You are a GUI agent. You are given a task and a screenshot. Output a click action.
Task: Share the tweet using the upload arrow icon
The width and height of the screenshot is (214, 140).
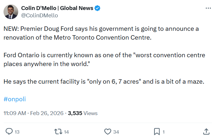pos(206,131)
